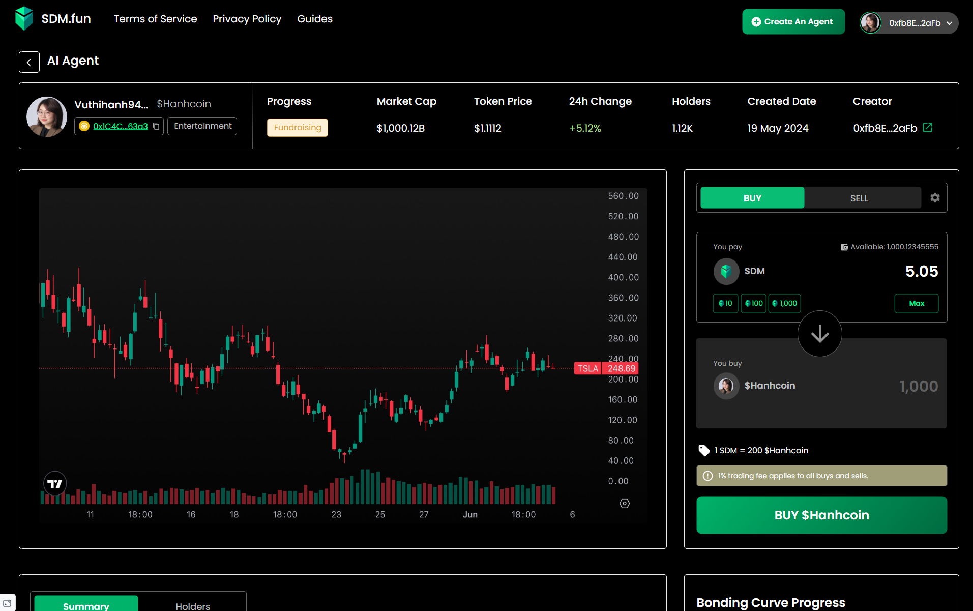The height and width of the screenshot is (611, 973).
Task: Click the Jun label on chart time axis
Action: click(470, 514)
